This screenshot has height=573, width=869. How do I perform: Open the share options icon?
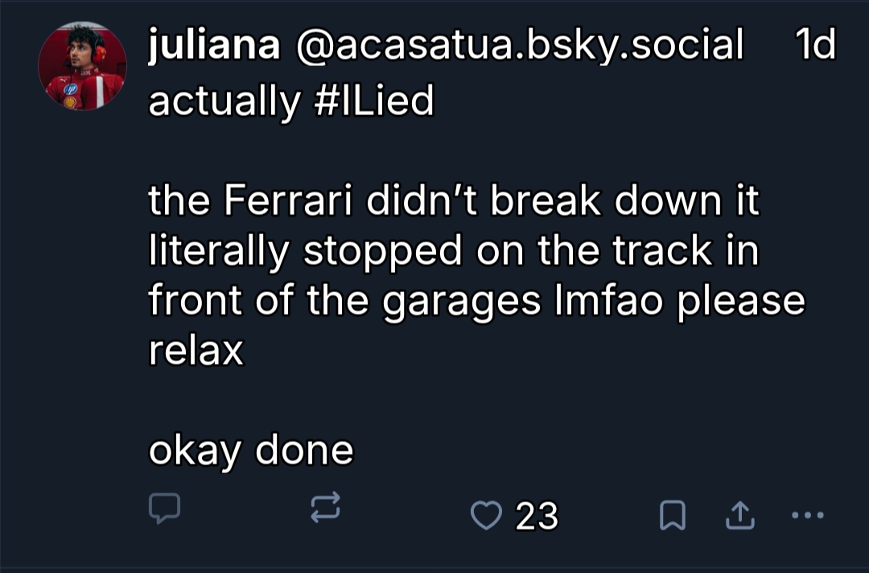coord(738,516)
